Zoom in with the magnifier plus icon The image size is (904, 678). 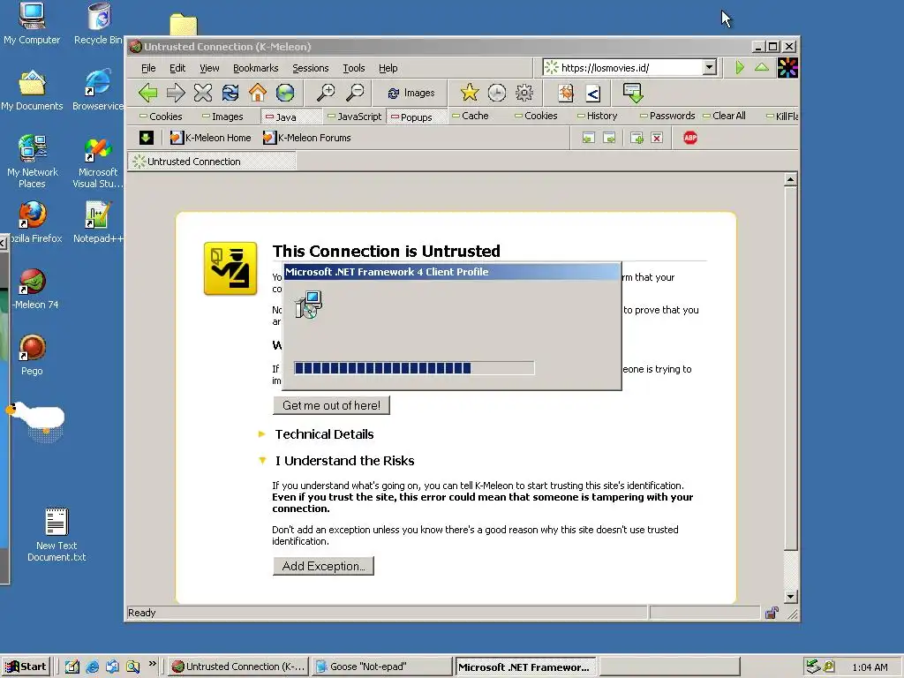326,92
